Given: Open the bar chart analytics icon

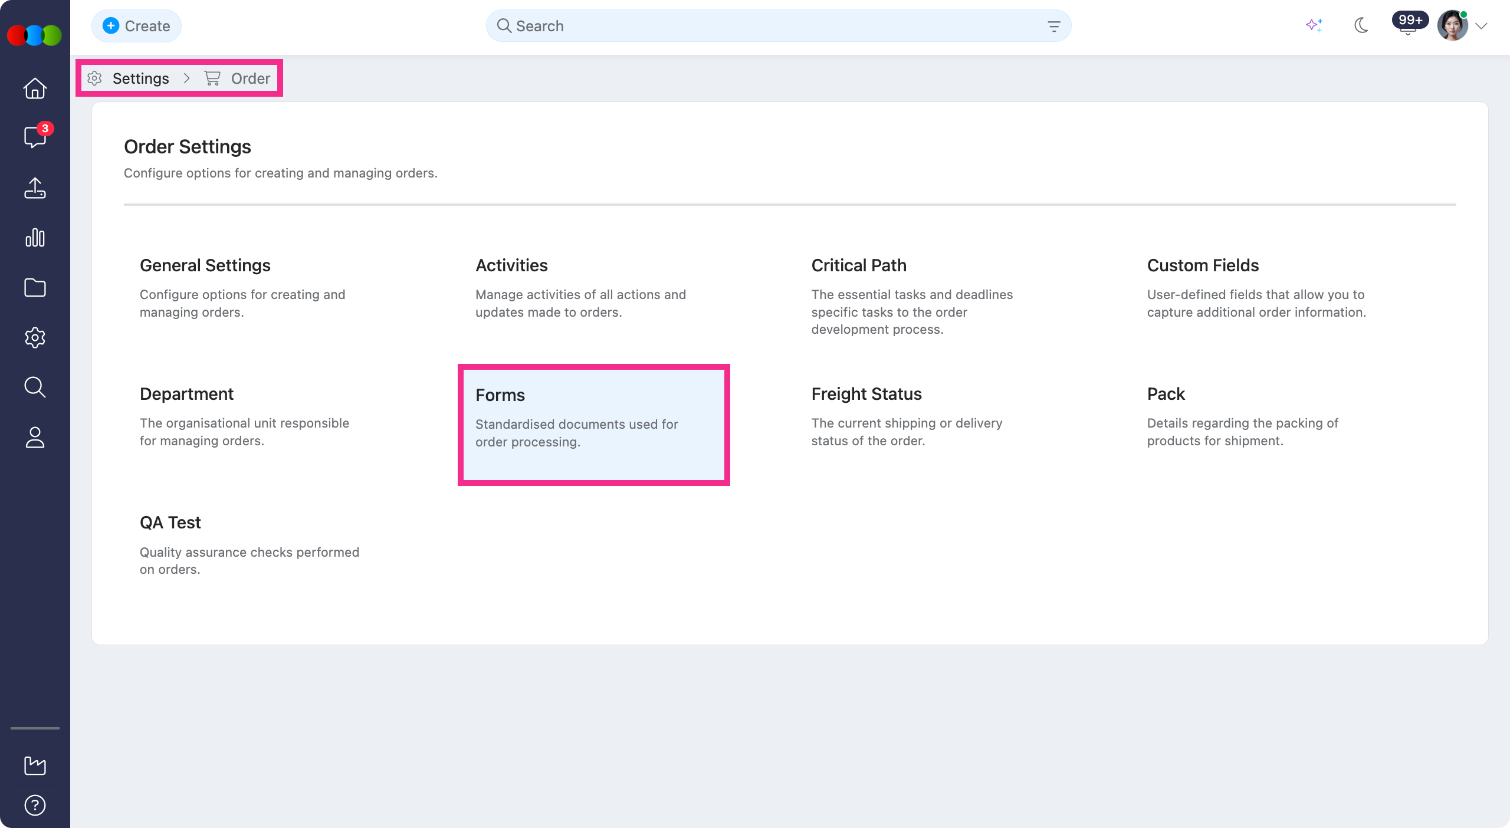Looking at the screenshot, I should 35,238.
